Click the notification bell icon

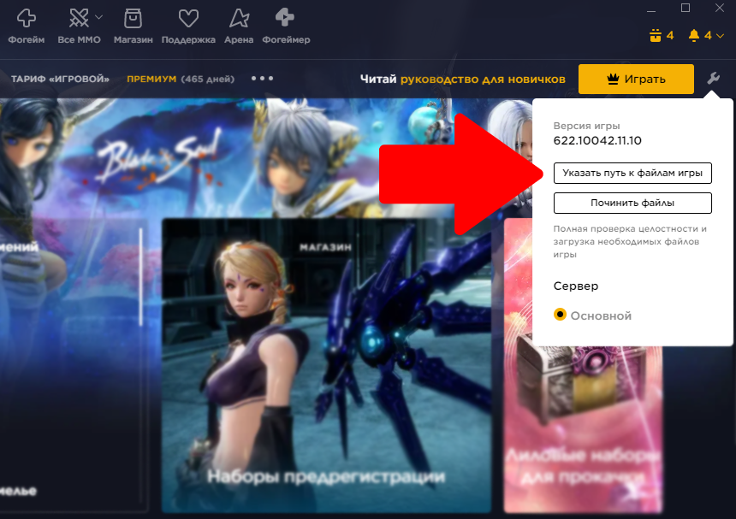pos(694,35)
